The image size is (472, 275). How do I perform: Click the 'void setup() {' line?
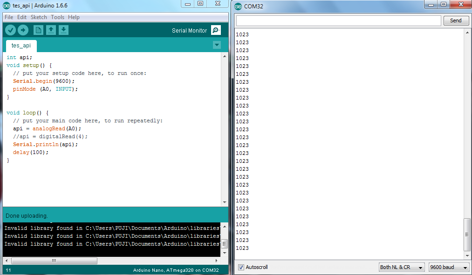(x=29, y=65)
